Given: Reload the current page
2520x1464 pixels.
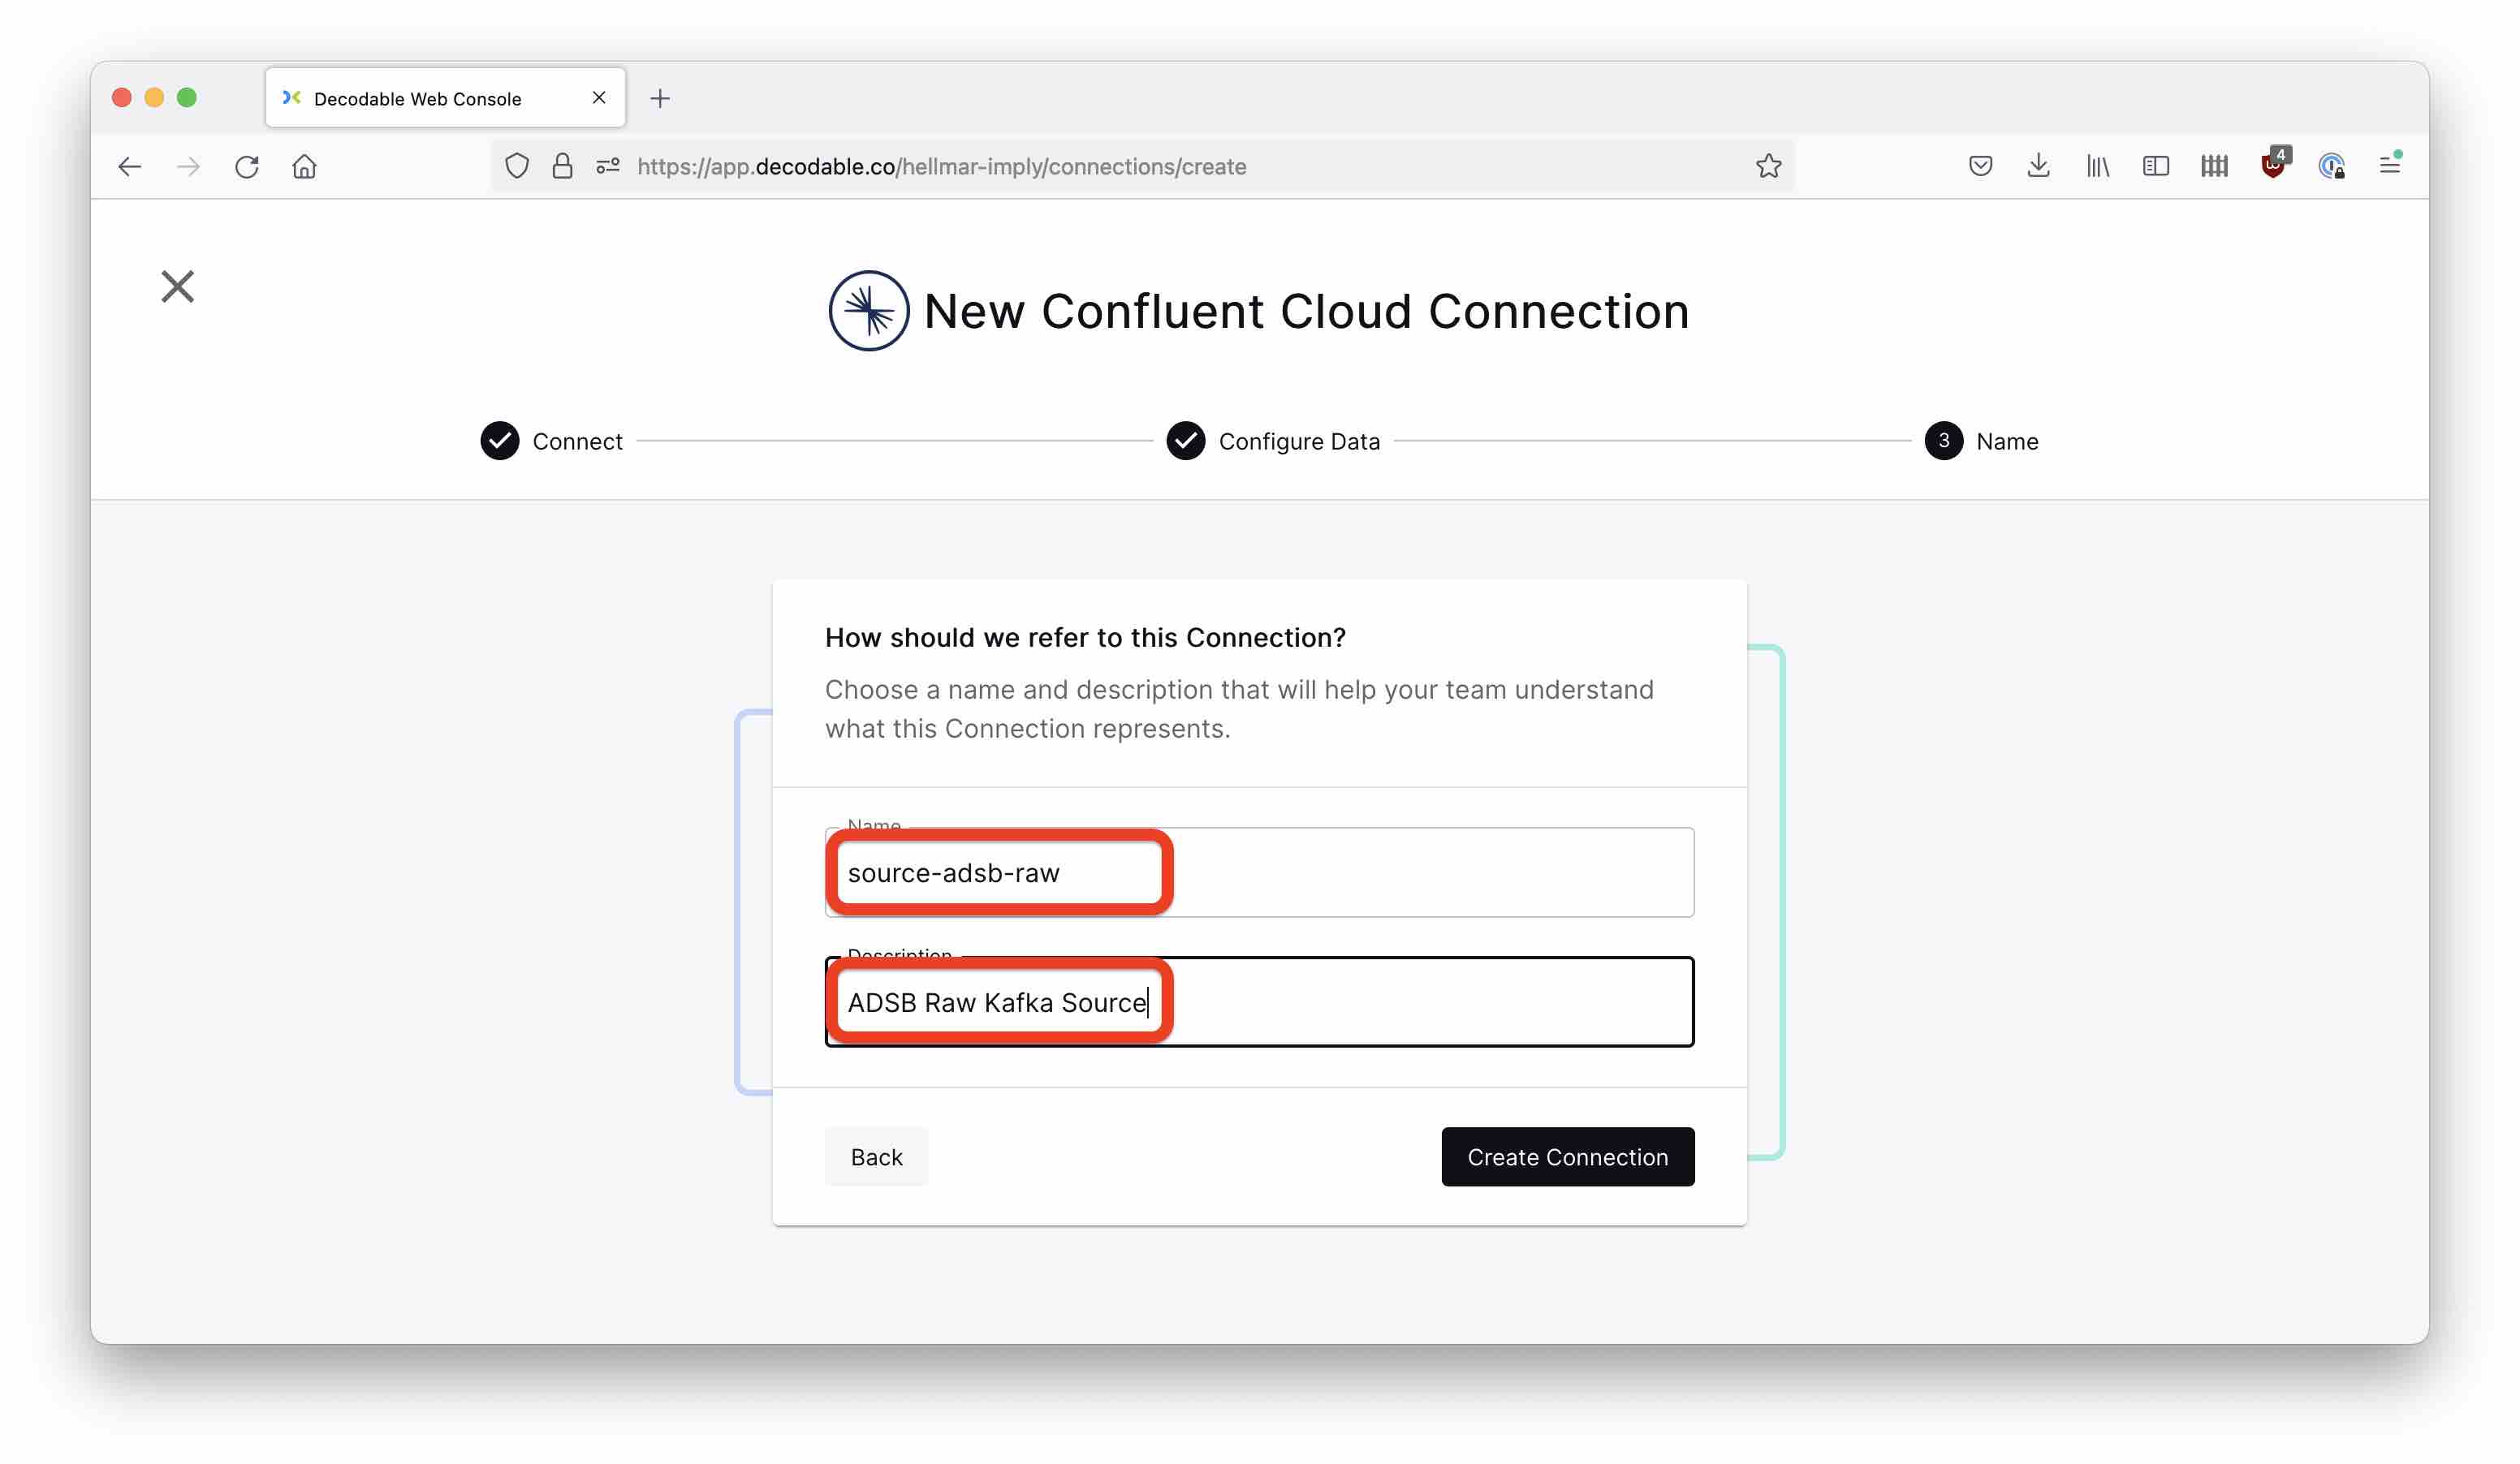Looking at the screenshot, I should [x=247, y=166].
